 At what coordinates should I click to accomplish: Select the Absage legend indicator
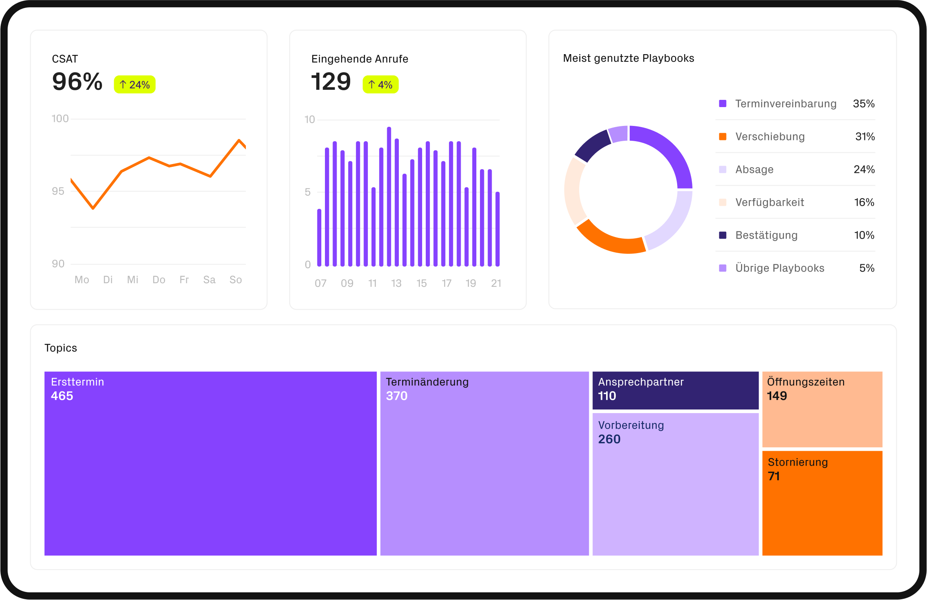(722, 169)
